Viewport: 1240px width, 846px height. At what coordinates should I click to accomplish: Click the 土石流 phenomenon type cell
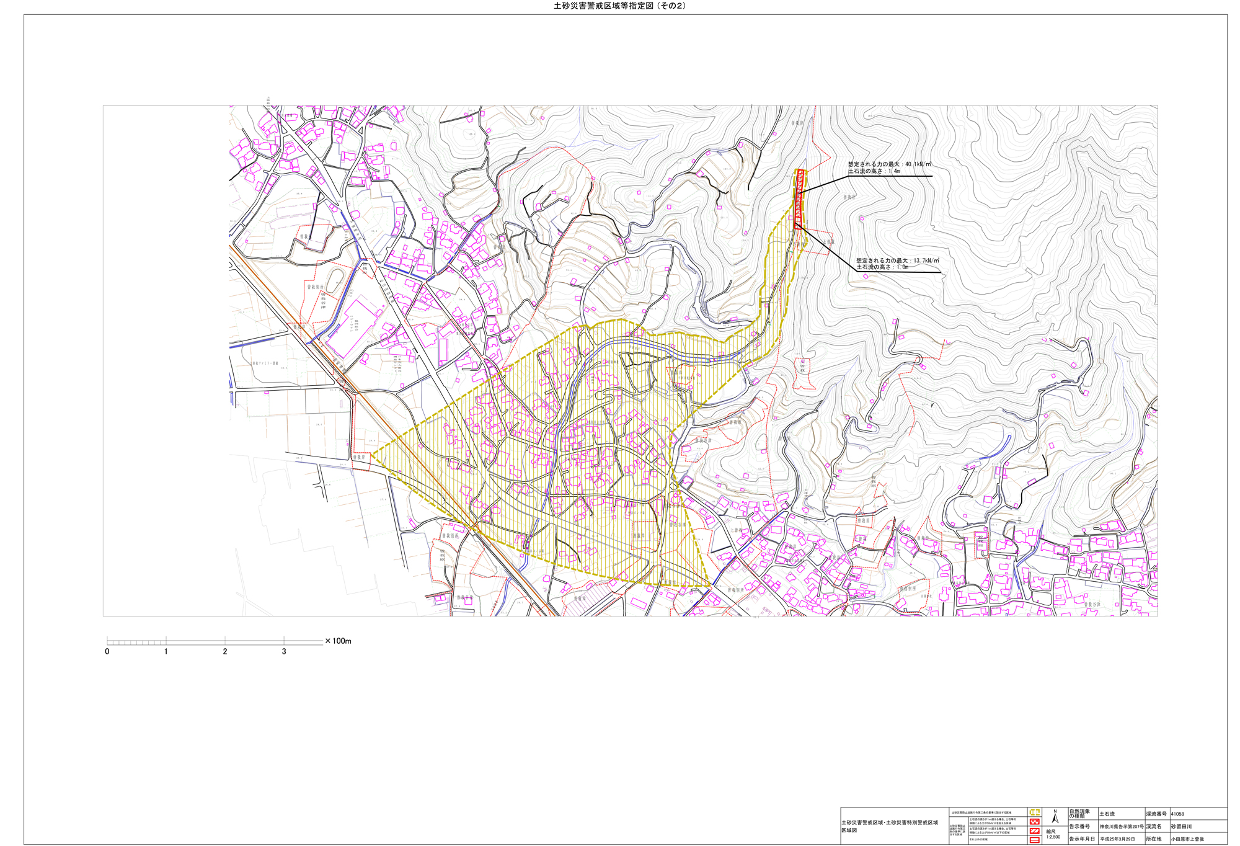tap(1107, 814)
